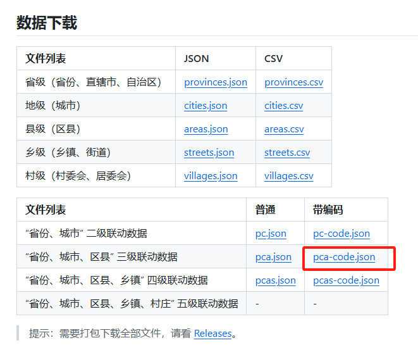Image resolution: width=418 pixels, height=357 pixels.
Task: Click the pc-code.json link
Action: (341, 234)
